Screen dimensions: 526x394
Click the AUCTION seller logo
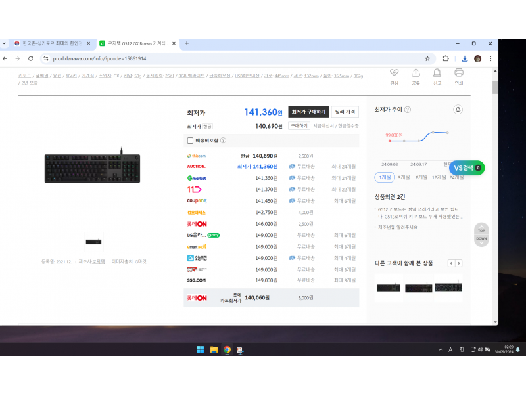click(196, 167)
